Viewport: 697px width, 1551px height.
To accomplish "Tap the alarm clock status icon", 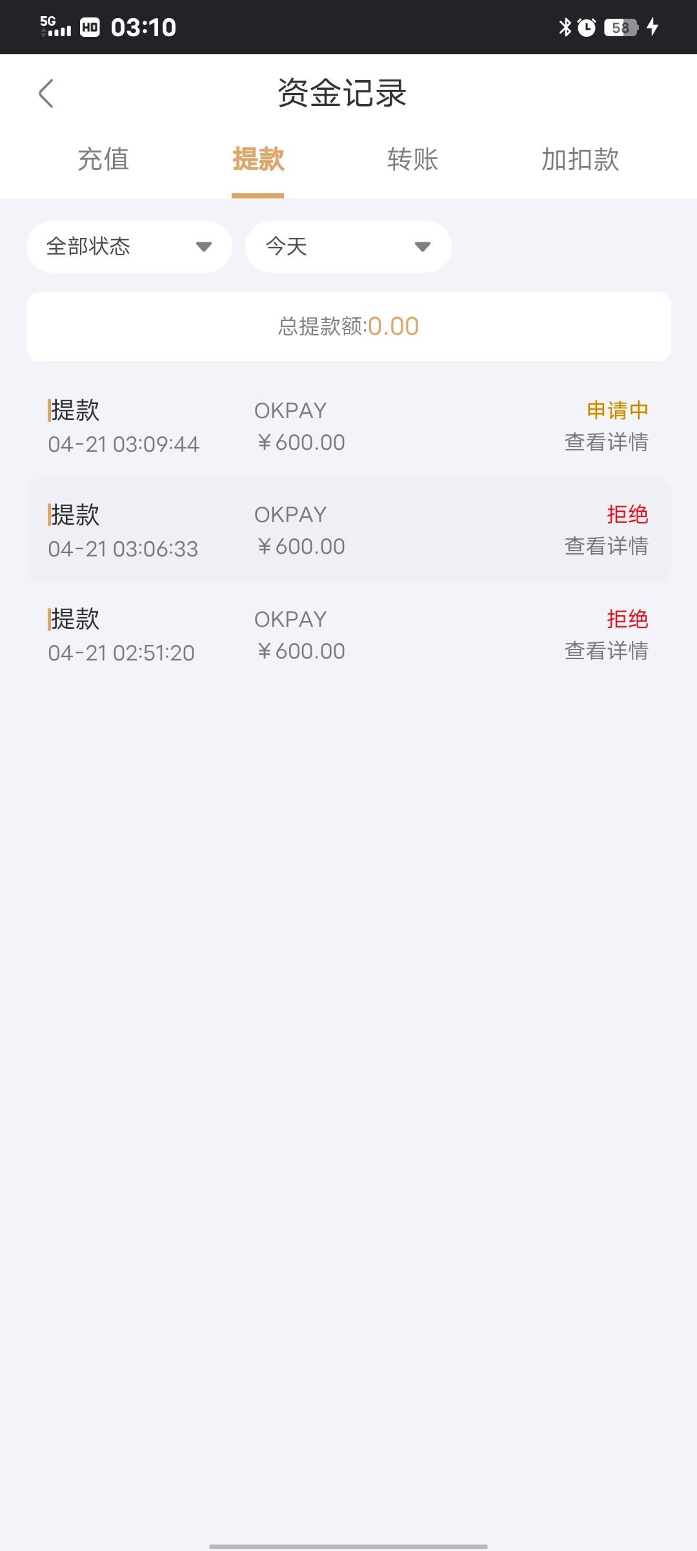I will point(587,27).
